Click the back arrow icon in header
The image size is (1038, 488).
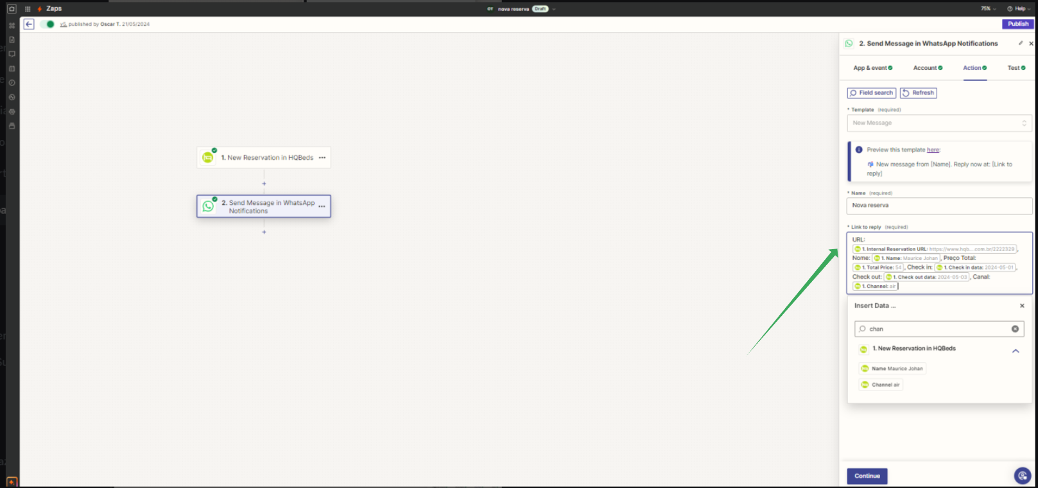coord(29,24)
